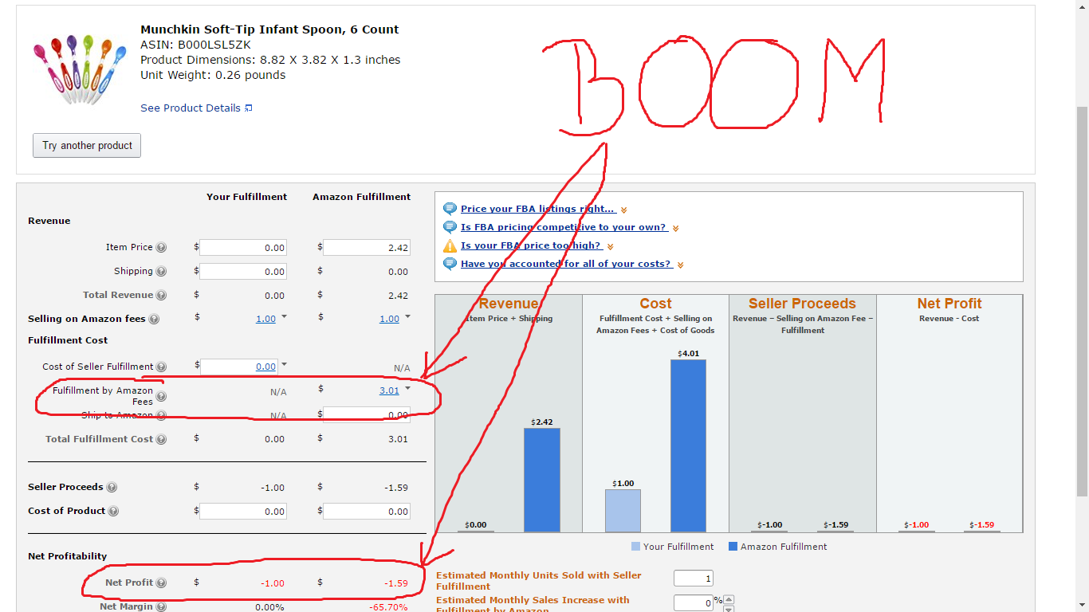Click the Total Revenue help icon
1089x612 pixels.
point(161,296)
